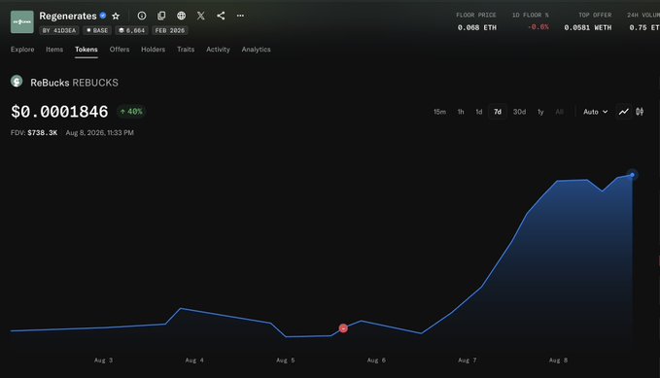Click the BASE chain badge

point(97,30)
